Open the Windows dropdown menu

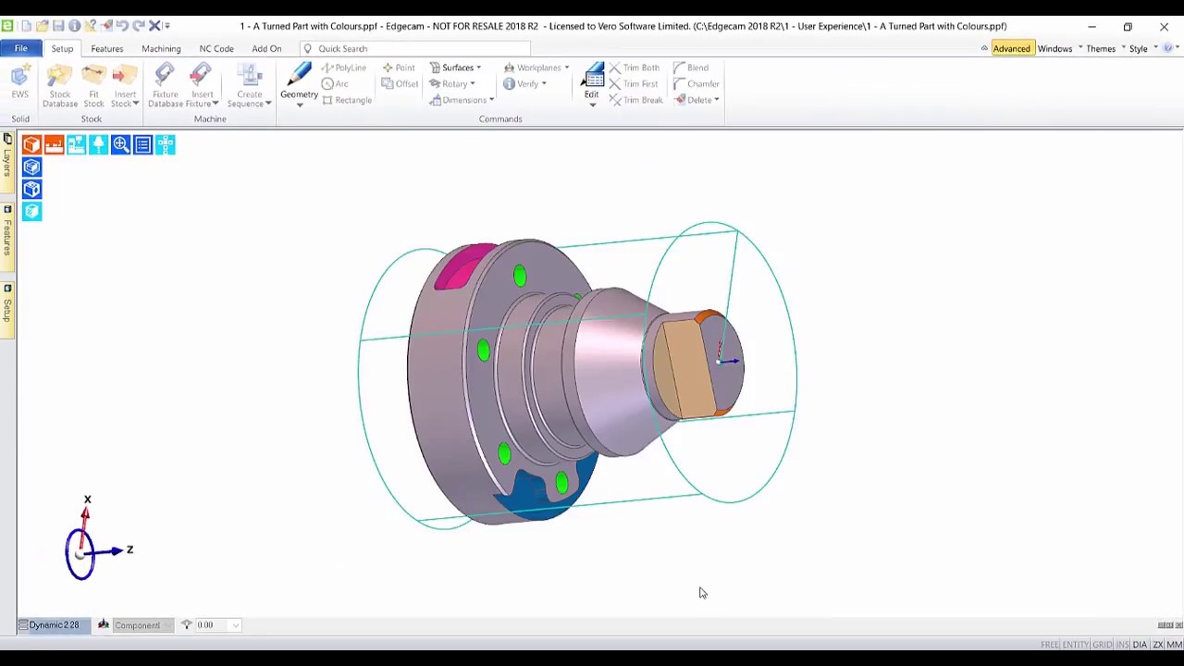point(1059,48)
